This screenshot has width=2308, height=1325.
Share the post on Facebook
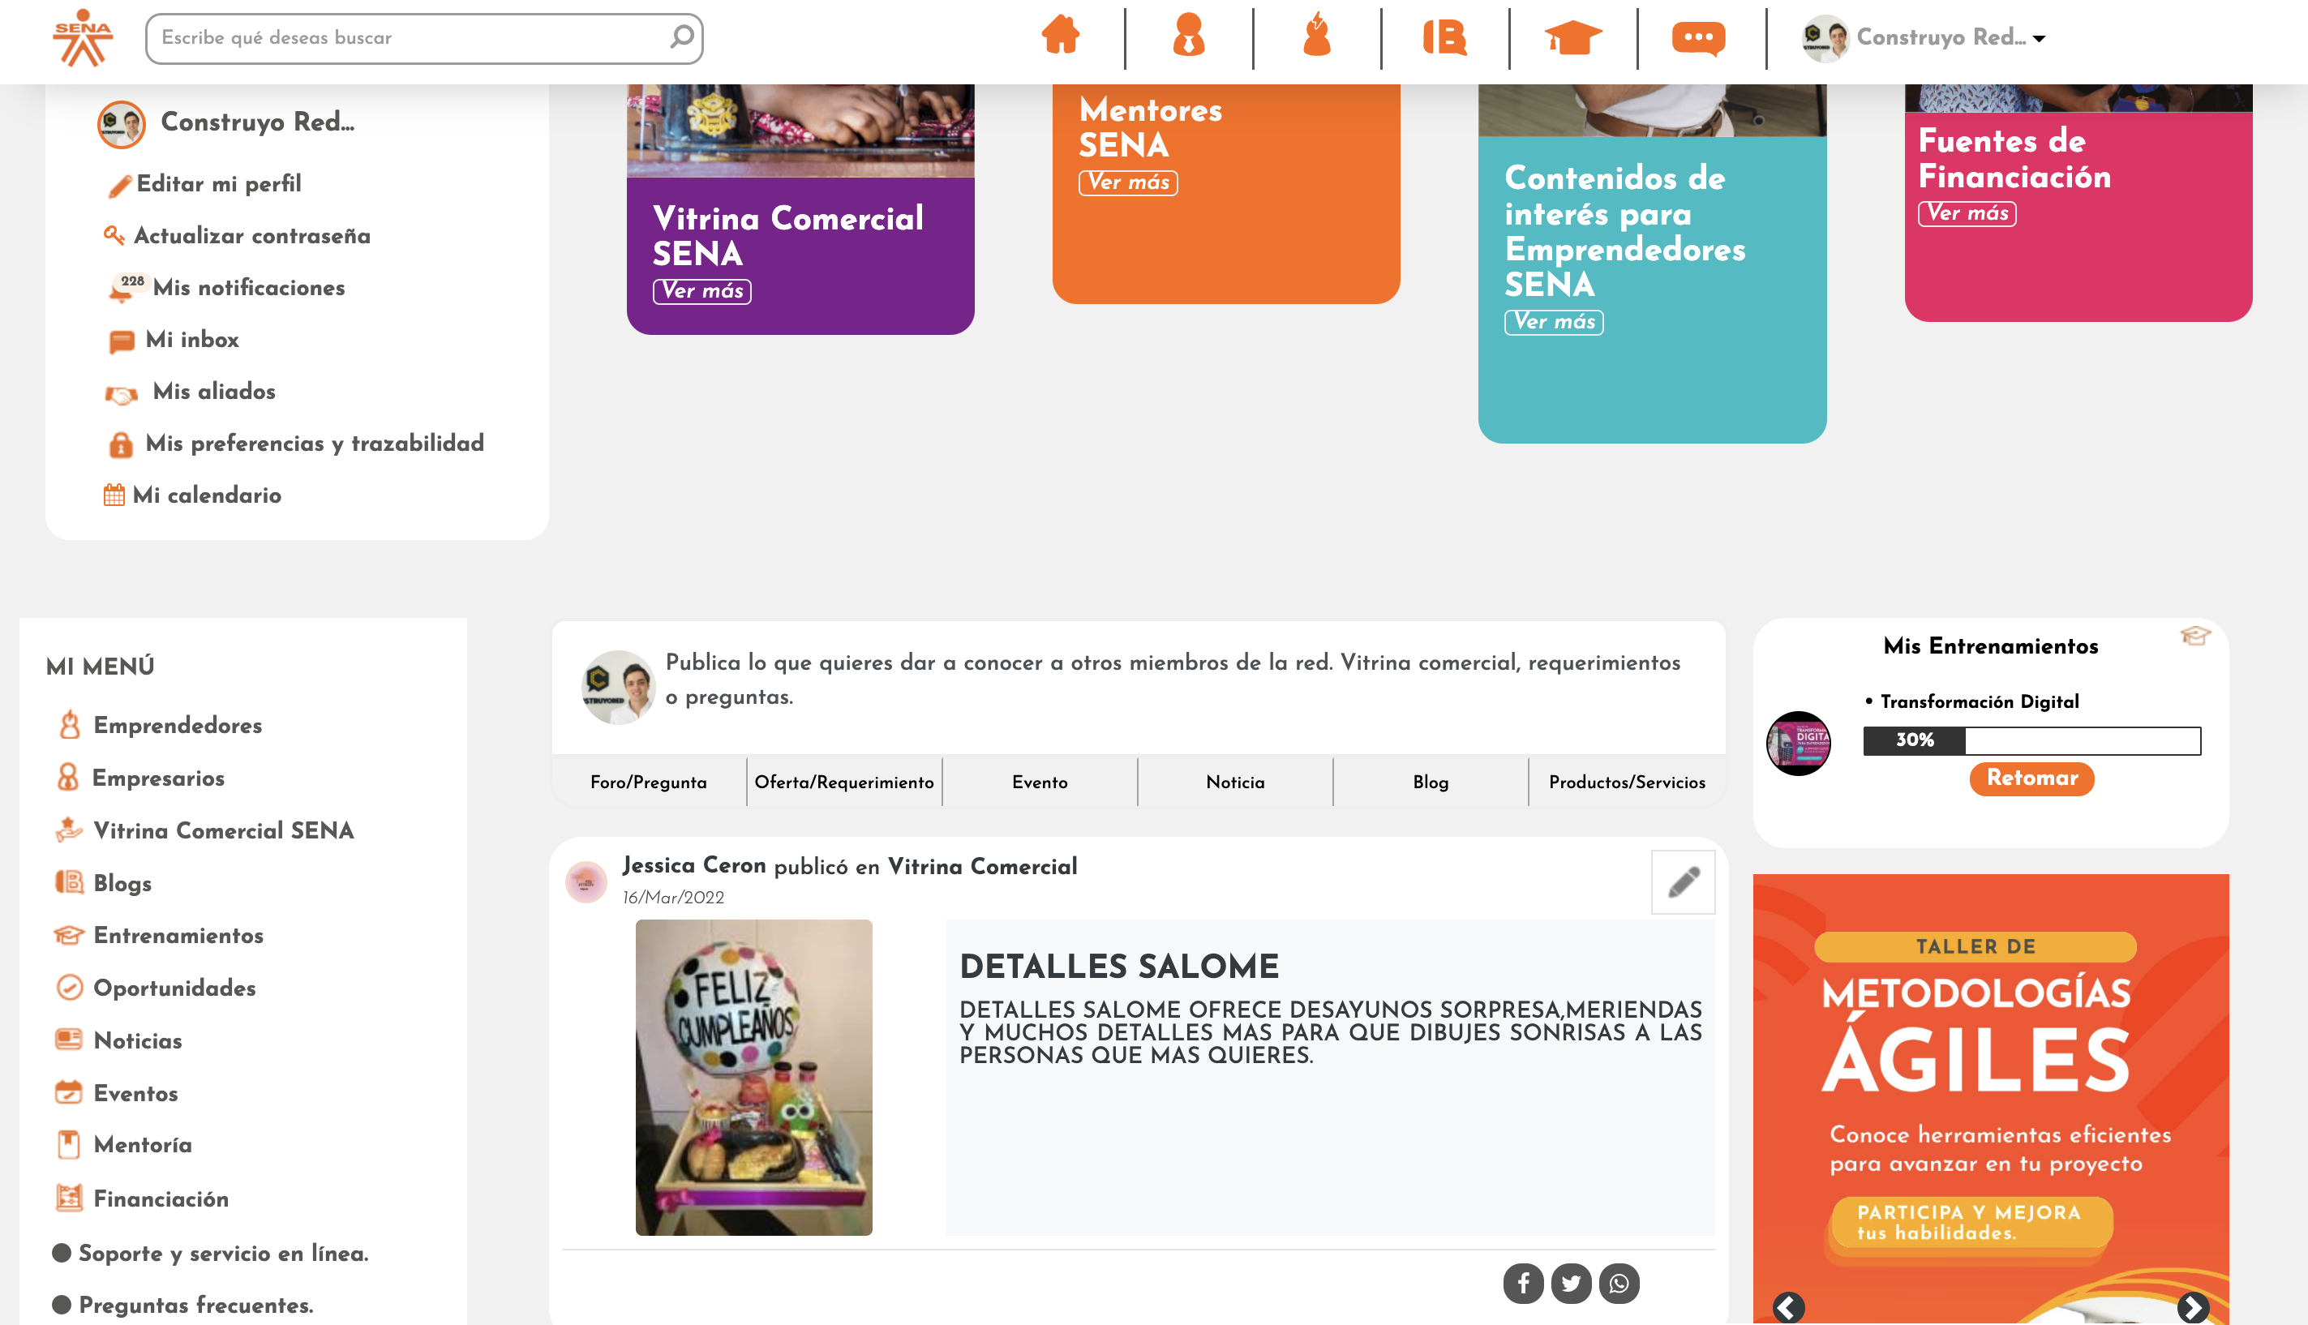tap(1523, 1283)
